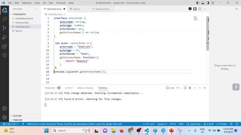The image size is (241, 135).
Task: Open the Run and Debug view
Action: pos(5,37)
